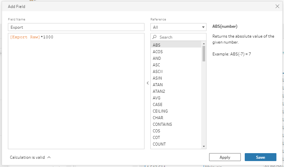Click the function list scrollbar thumb
Viewport: 284px width, 167px height.
(x=204, y=53)
